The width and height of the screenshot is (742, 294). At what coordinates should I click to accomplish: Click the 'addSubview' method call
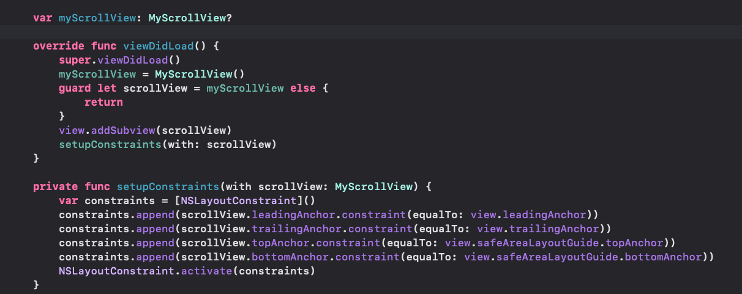tap(124, 131)
